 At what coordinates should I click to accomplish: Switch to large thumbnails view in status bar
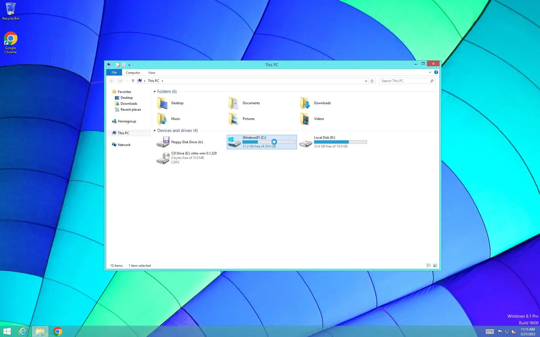[x=435, y=265]
